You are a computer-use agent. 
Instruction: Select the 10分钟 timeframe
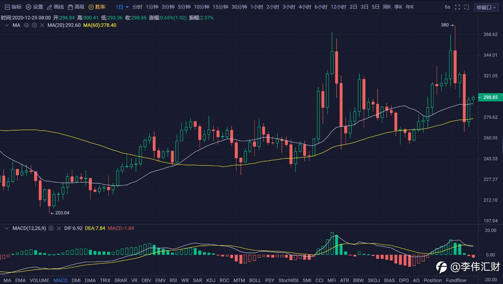[x=202, y=7]
